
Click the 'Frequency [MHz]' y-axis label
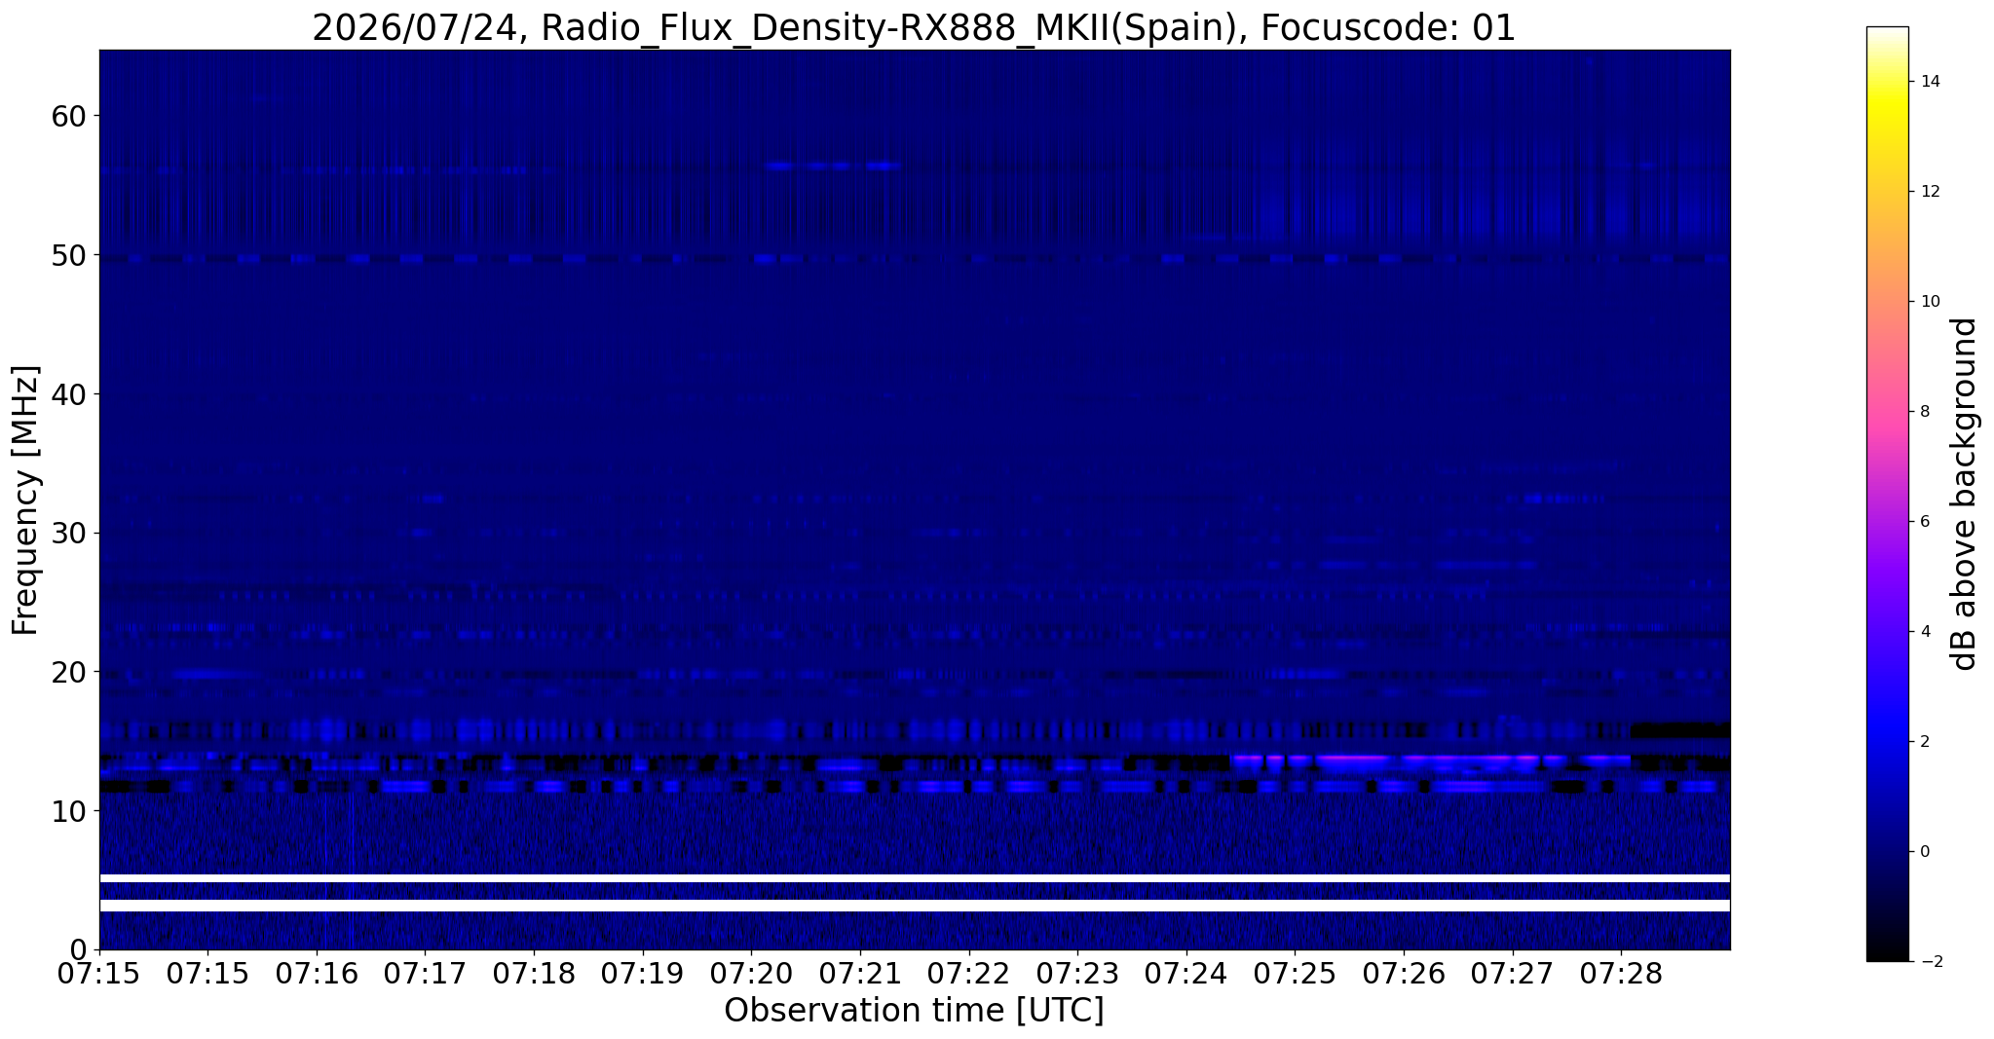pyautogui.click(x=25, y=501)
